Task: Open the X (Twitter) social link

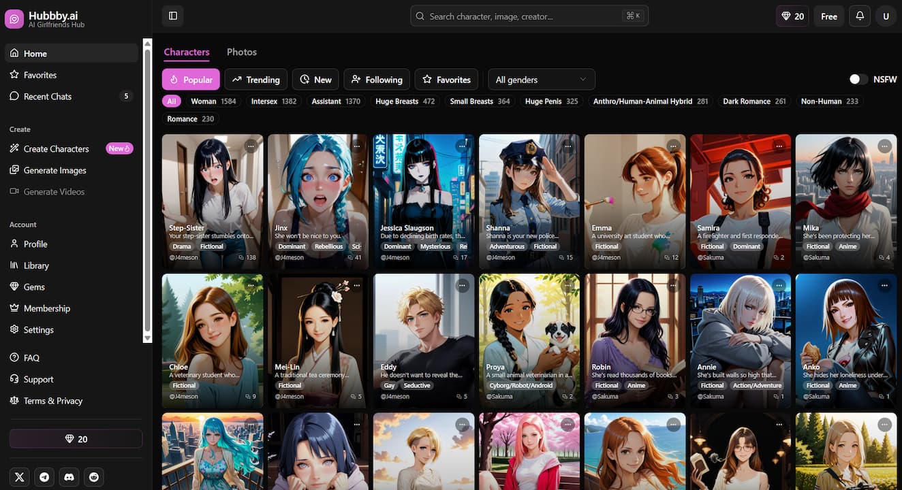Action: point(20,477)
